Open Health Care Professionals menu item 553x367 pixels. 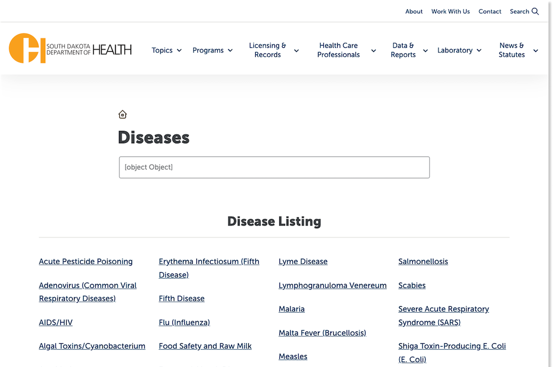pyautogui.click(x=339, y=50)
